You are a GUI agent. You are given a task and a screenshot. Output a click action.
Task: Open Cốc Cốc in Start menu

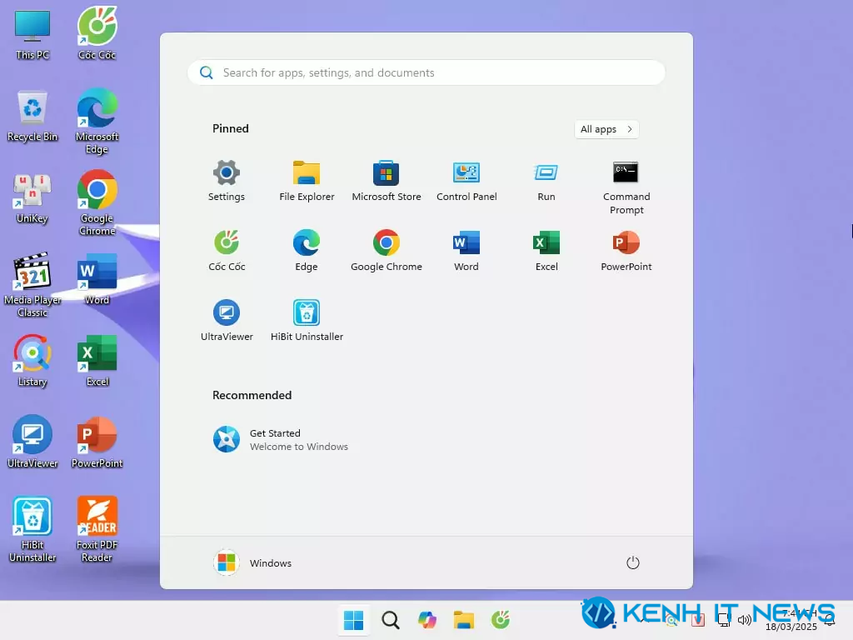(x=227, y=251)
